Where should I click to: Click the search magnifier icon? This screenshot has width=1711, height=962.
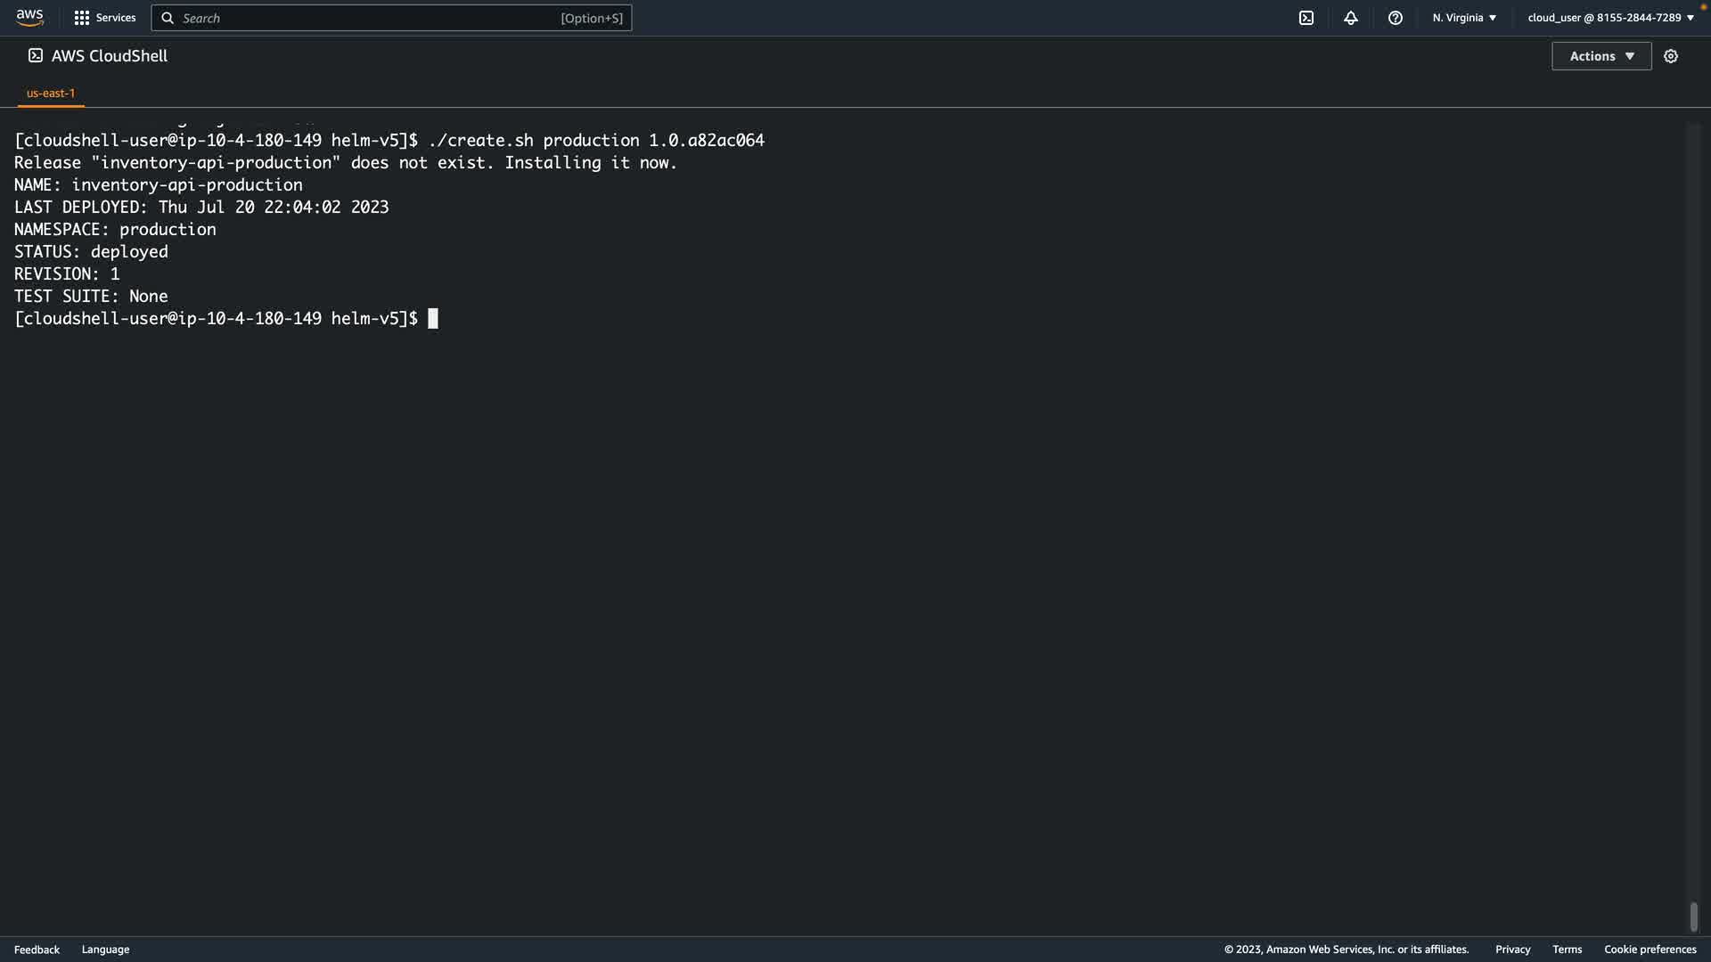168,18
